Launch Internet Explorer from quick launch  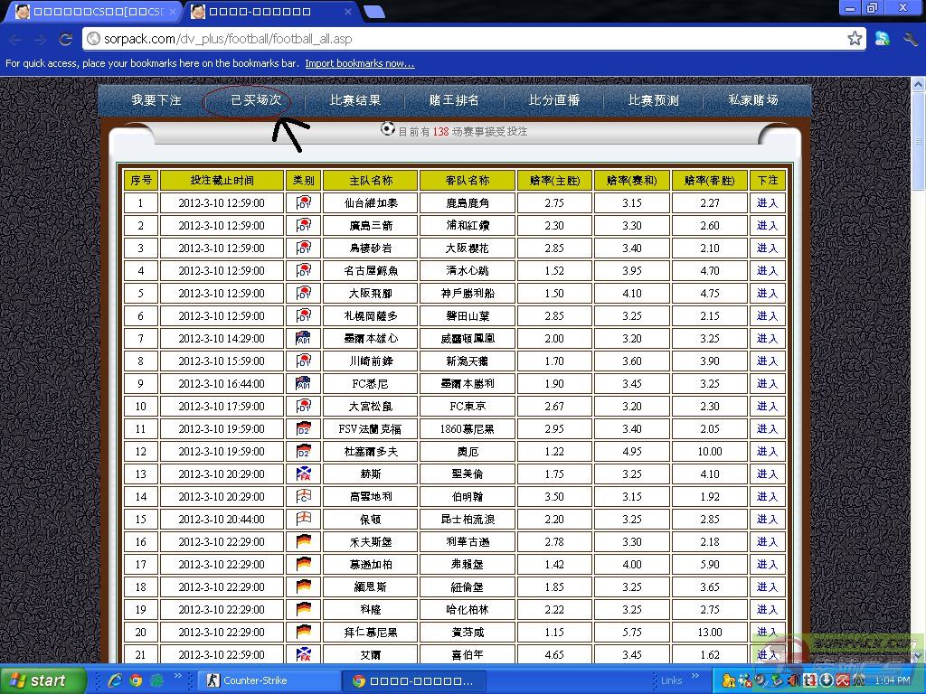click(115, 680)
